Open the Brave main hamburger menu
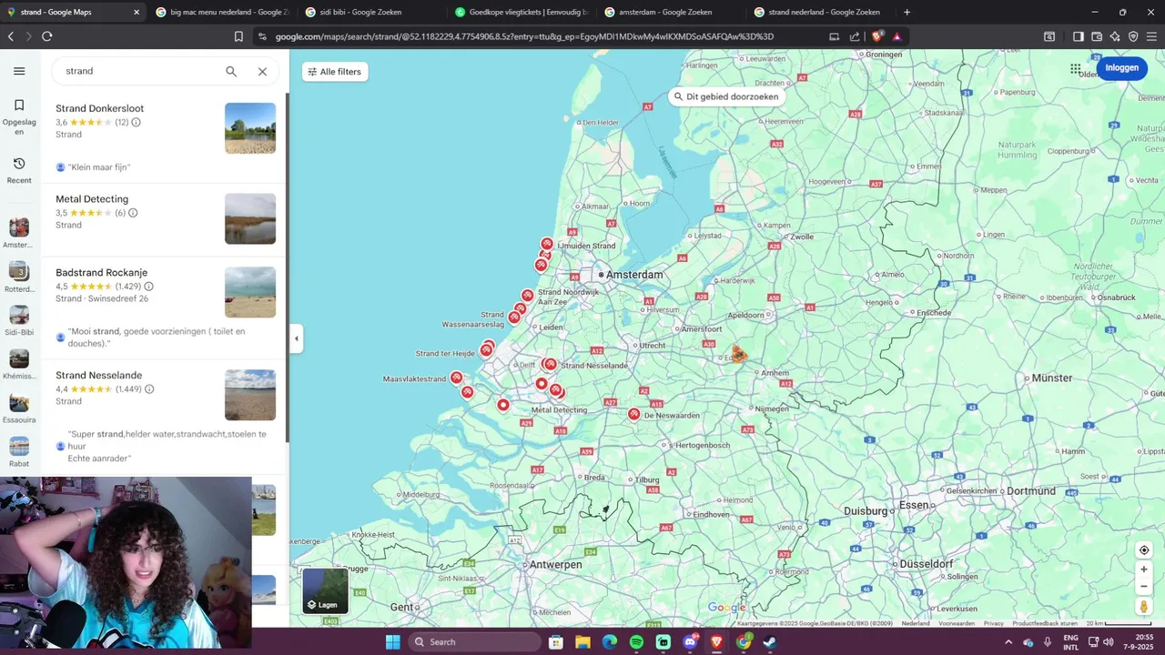Image resolution: width=1165 pixels, height=655 pixels. click(x=1152, y=36)
